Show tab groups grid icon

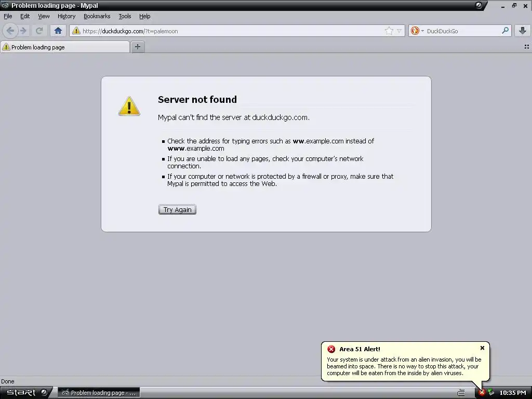click(527, 47)
